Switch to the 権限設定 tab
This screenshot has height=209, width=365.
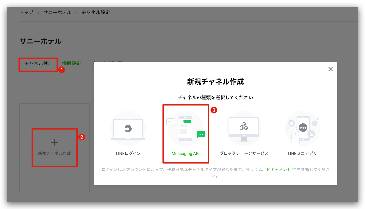72,64
